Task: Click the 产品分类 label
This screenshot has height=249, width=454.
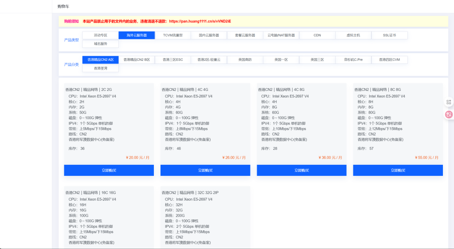Action: point(71,65)
